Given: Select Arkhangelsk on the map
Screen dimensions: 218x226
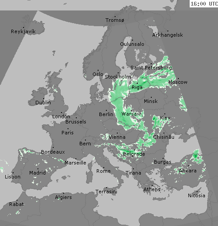Looking at the screenshot, I should (x=167, y=35).
